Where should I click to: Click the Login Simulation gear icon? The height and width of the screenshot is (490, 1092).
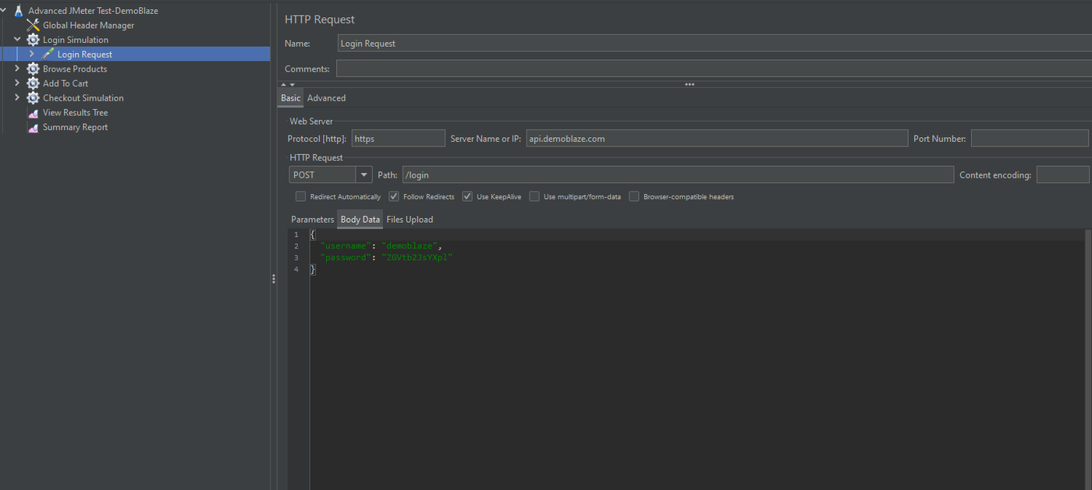[x=33, y=40]
